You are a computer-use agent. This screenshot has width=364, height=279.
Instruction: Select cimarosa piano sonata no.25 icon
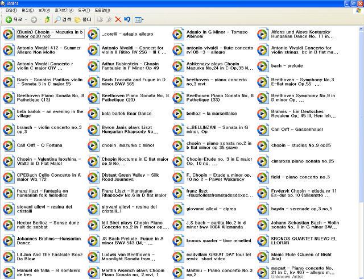pyautogui.click(x=263, y=161)
